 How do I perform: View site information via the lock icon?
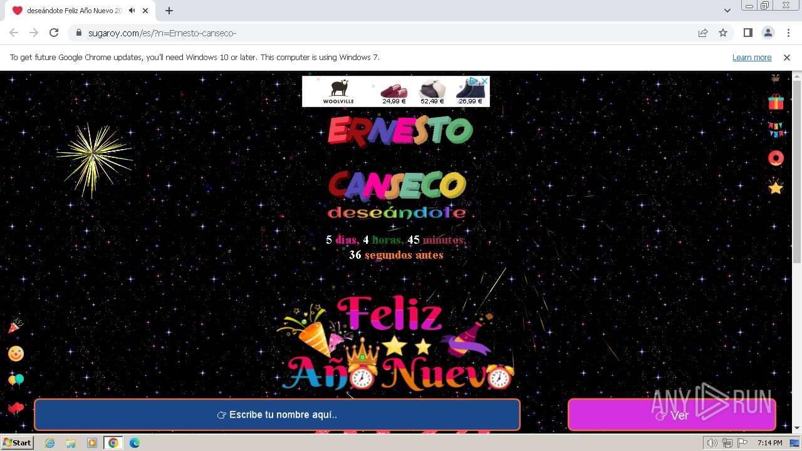pos(79,33)
